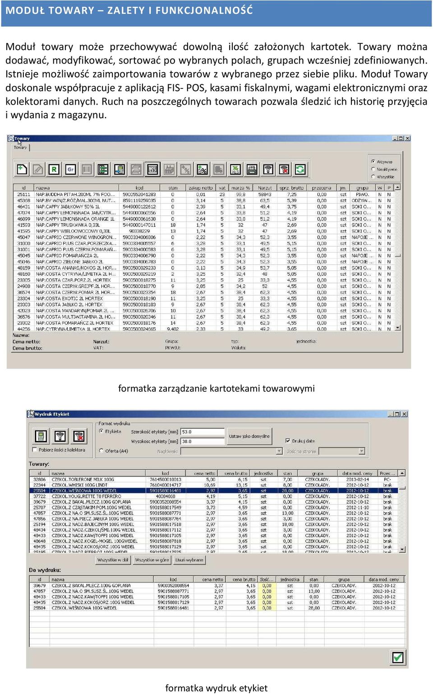Select row NAP.COSTA EXOTIC 2L HORTEX

point(204,298)
